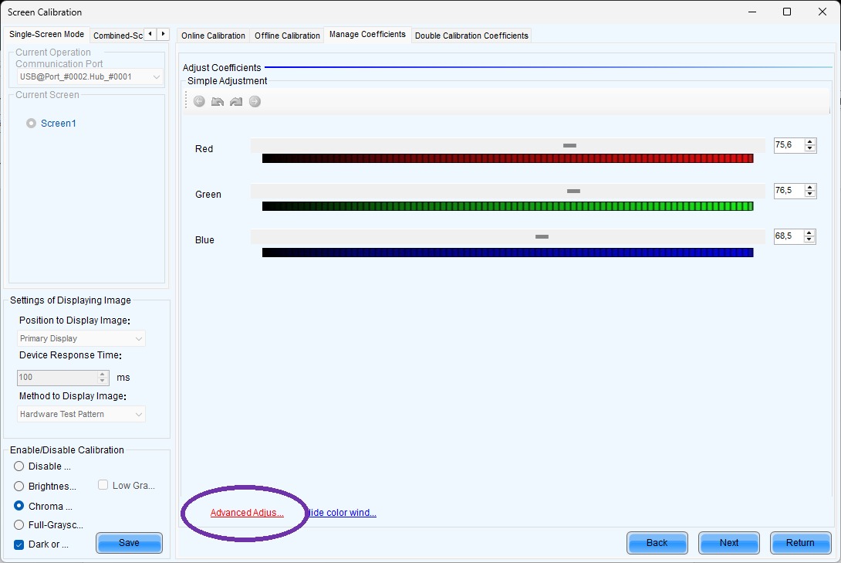This screenshot has height=563, width=841.
Task: Click the undo icon in Simple Adjustment toolbar
Action: pyautogui.click(x=218, y=101)
